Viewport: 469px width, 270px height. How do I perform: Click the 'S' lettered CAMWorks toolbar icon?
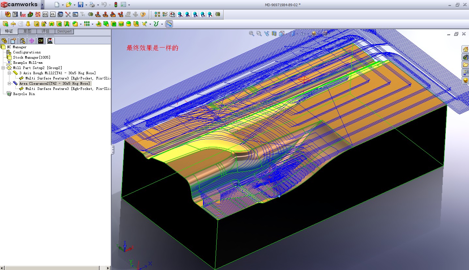click(180, 14)
